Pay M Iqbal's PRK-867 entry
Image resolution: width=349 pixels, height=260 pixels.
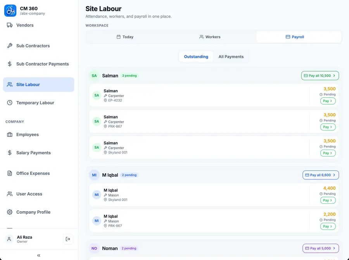point(328,226)
